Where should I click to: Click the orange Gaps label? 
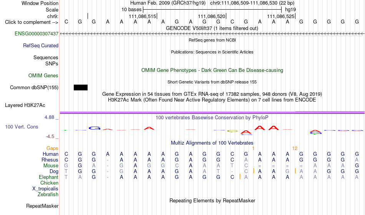pos(52,148)
